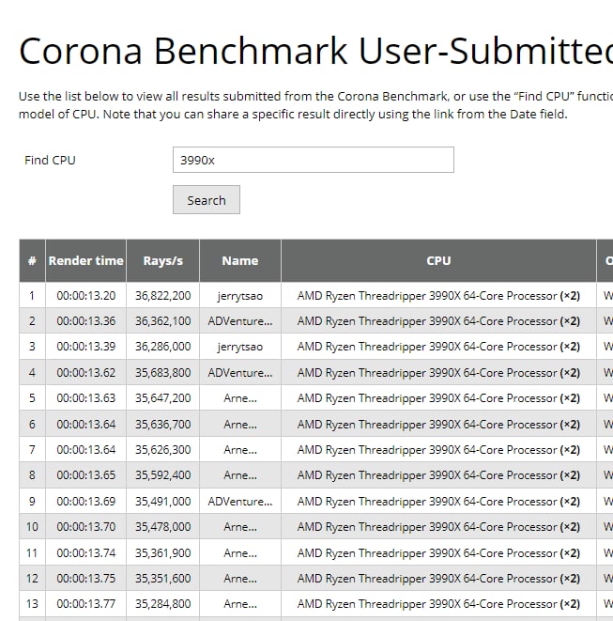Screen dimensions: 613x621
Task: Click Rays/s value 35,351,600
Action: click(162, 578)
